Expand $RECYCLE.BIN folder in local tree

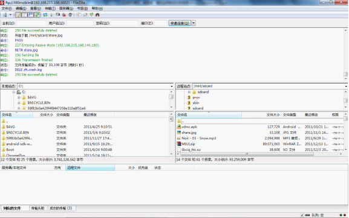click(x=19, y=103)
